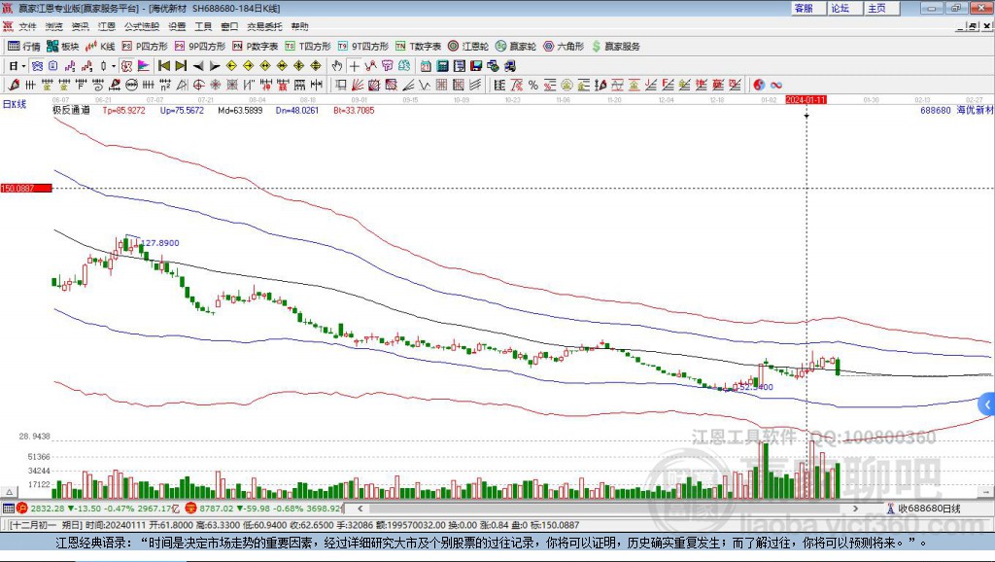
Task: Click the 极反通道 indicator label
Action: [71, 111]
